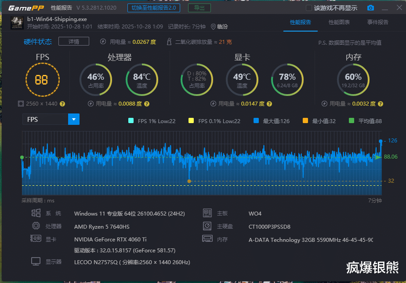Screen dimensions: 406x283
Task: Click the CPU chip icon next to 处理器
Action: pos(36,226)
